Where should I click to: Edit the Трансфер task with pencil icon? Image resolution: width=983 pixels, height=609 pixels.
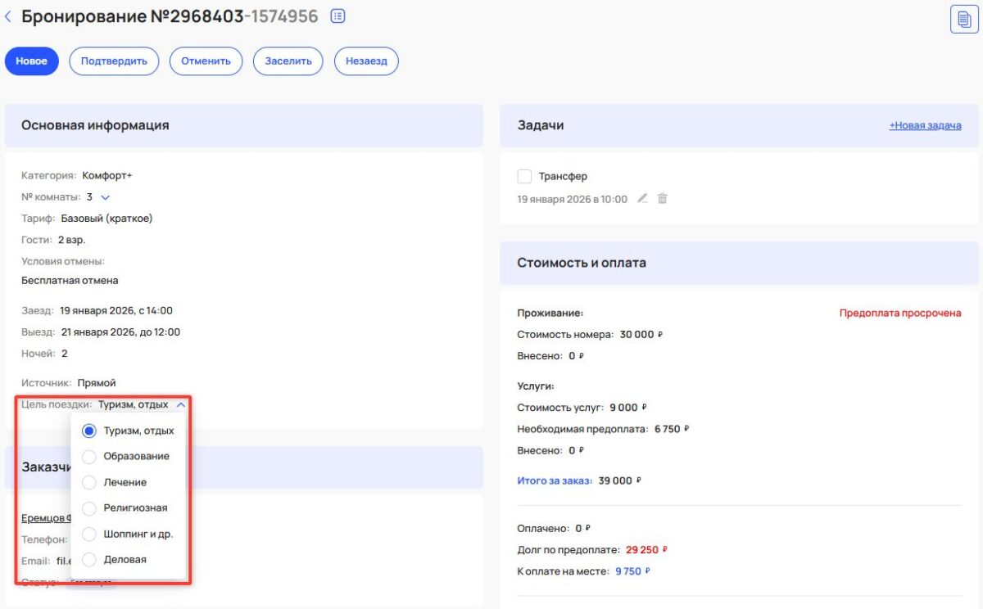pos(642,198)
